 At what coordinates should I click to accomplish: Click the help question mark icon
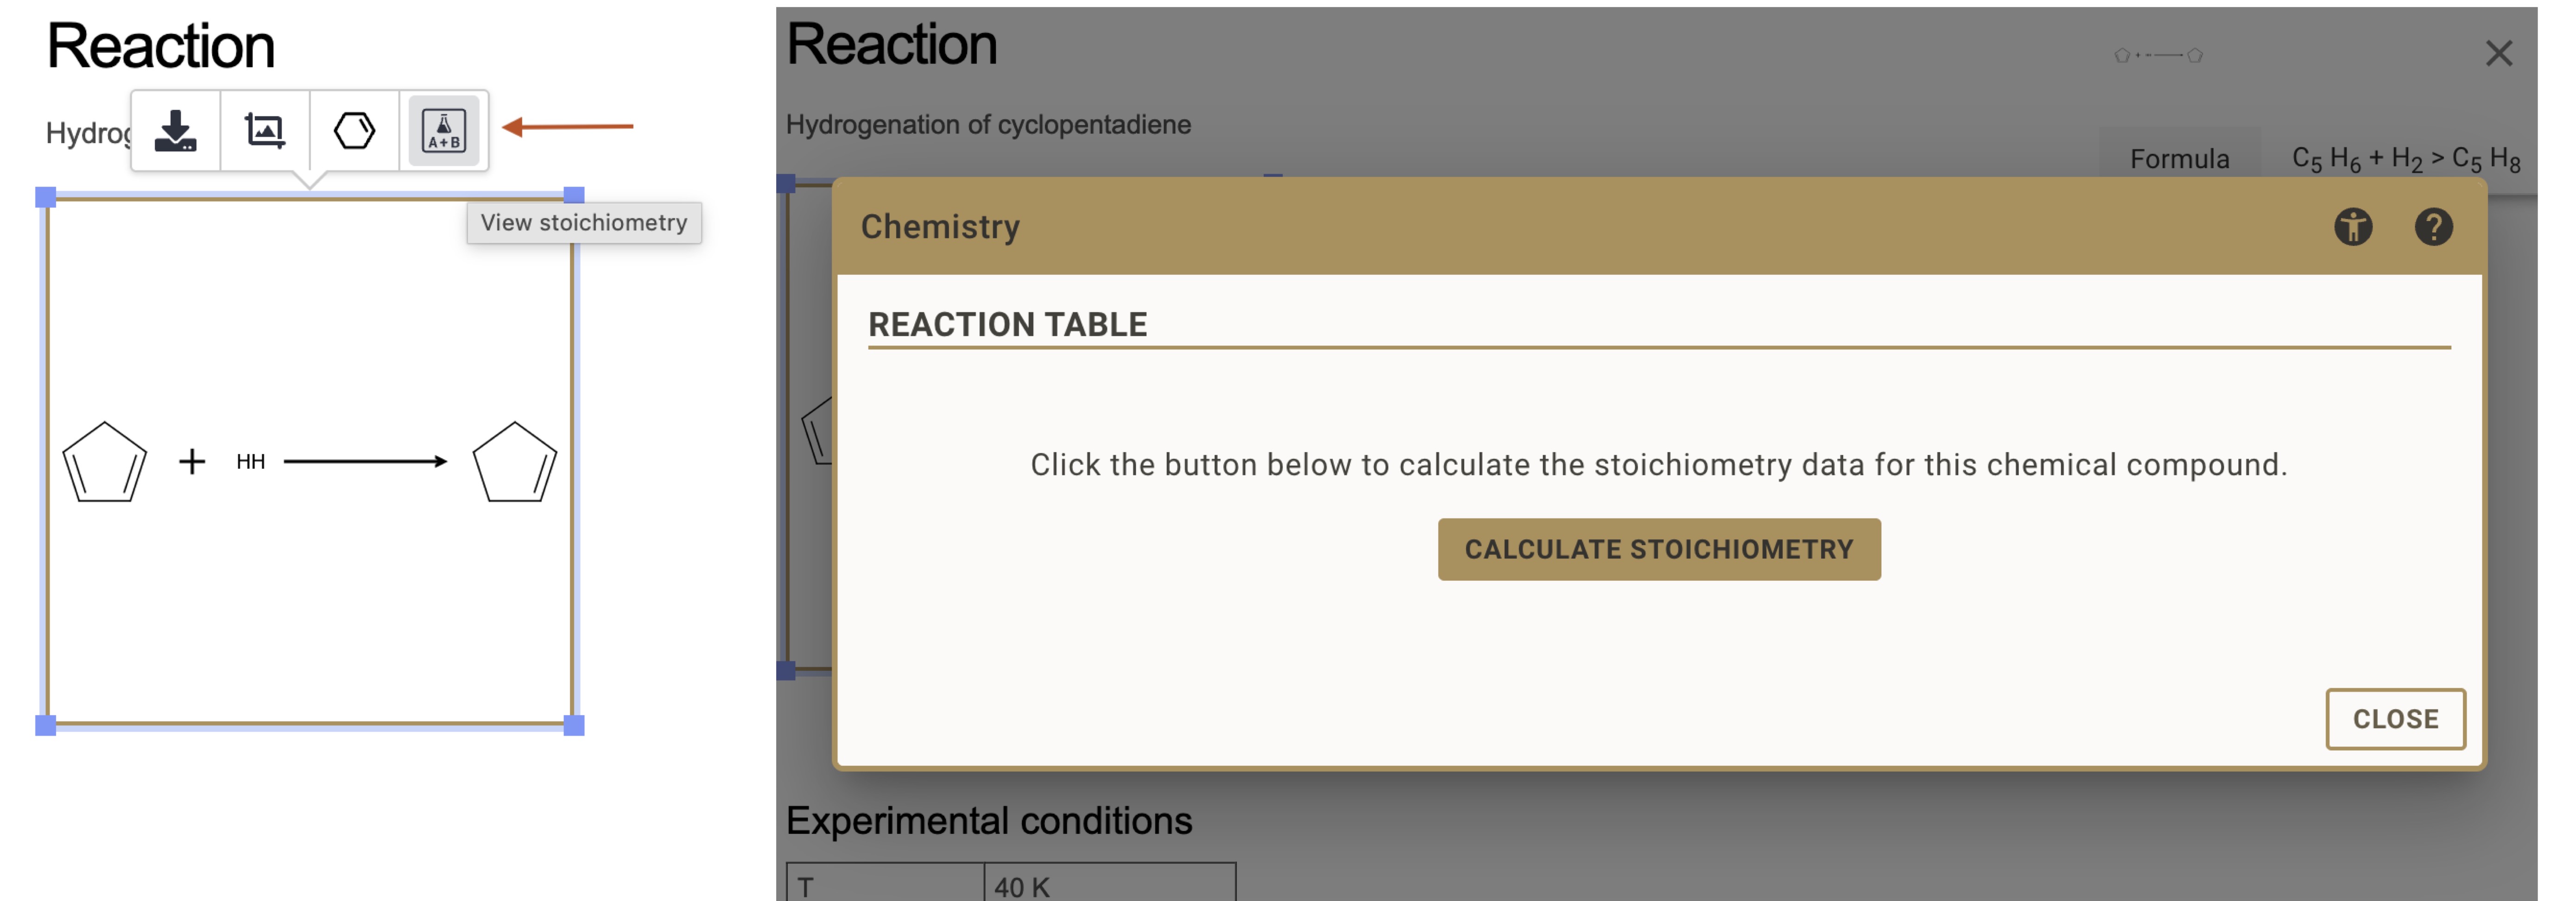[x=2432, y=227]
